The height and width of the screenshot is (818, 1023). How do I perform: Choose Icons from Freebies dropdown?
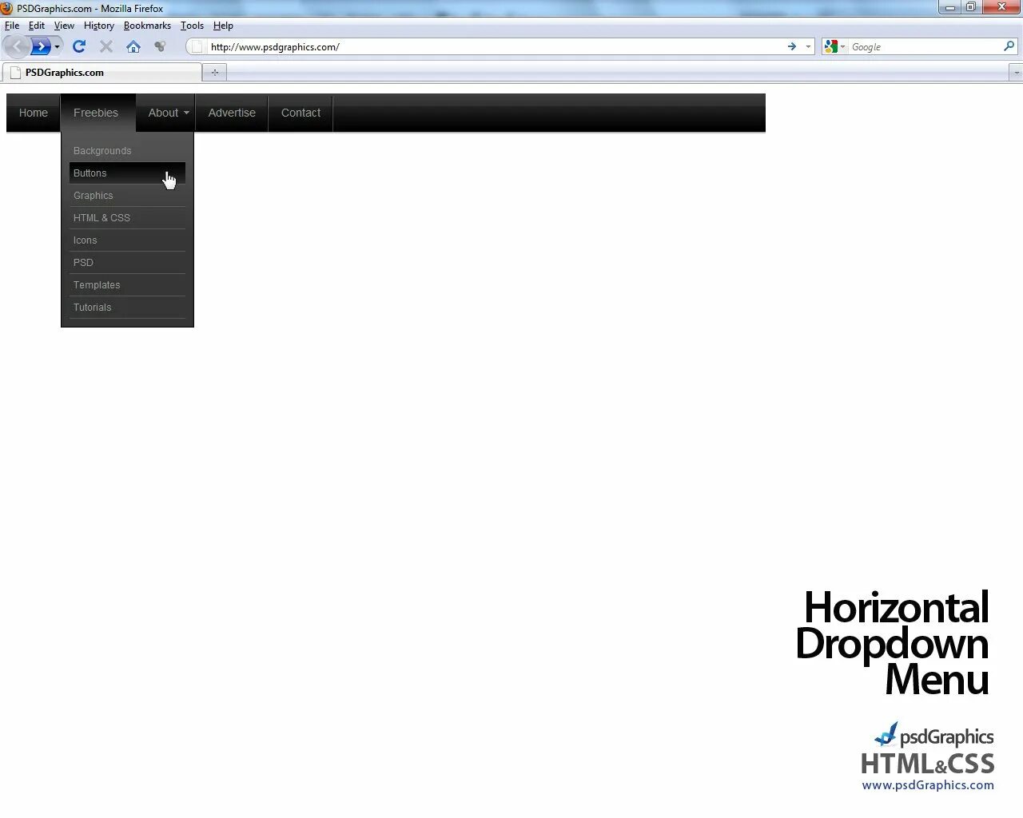[x=127, y=240]
